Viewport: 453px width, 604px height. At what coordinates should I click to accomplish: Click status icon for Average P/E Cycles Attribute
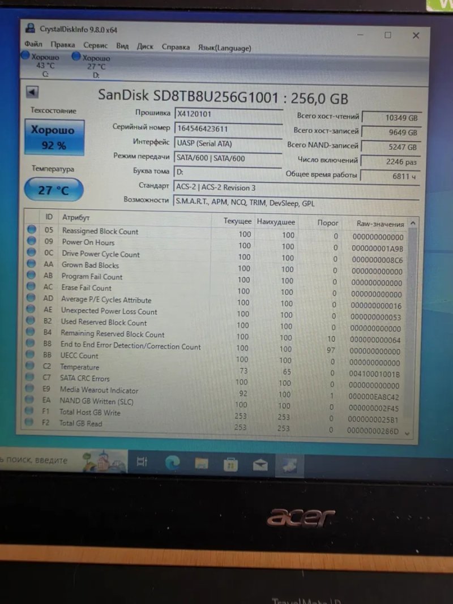pos(31,297)
